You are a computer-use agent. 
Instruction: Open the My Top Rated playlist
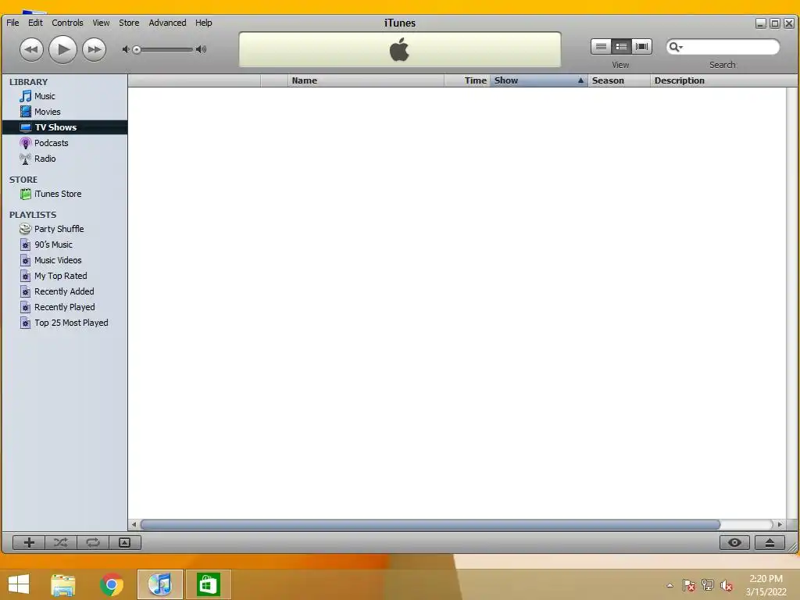65,276
